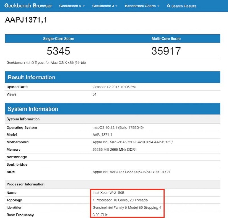Viewport: 228px width, 218px height.
Task: Select the AAPJ1371,1 page title
Action: (x=26, y=20)
